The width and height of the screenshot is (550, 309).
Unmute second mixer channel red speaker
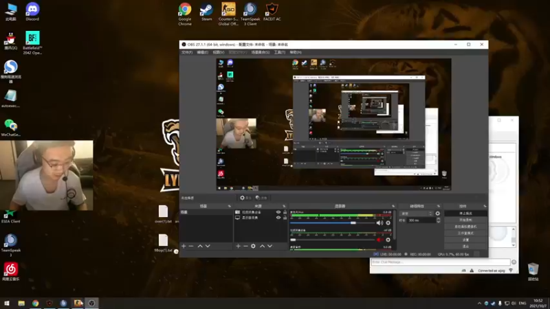(x=379, y=240)
